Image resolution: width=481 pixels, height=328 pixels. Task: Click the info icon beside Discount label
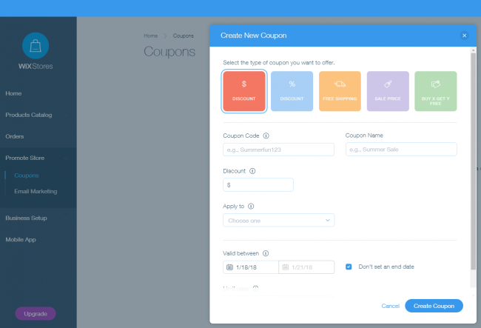coord(252,171)
